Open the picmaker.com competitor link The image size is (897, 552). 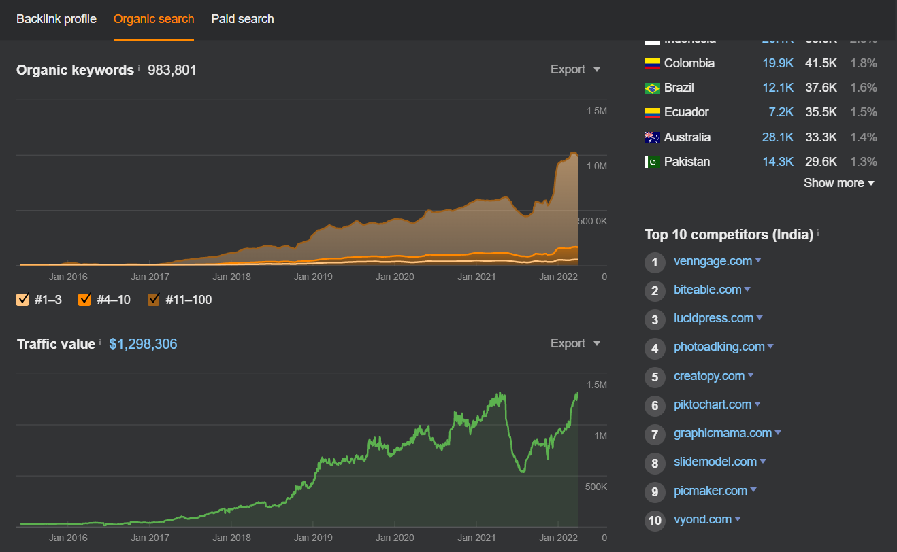711,491
